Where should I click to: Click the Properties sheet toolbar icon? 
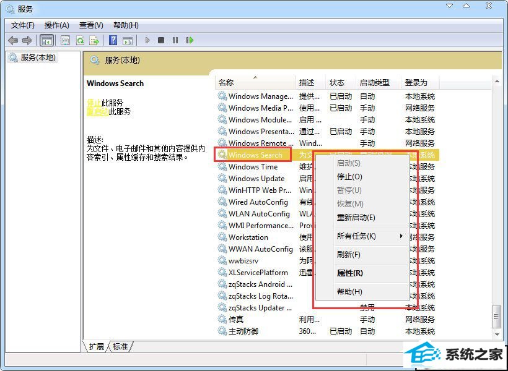(65, 40)
